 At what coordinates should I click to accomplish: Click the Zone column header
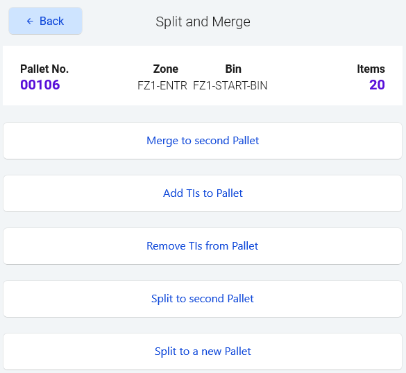(x=165, y=69)
